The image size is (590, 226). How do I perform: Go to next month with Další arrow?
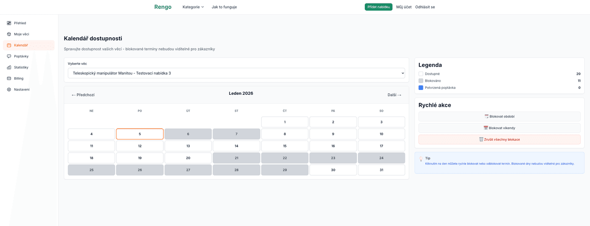394,95
